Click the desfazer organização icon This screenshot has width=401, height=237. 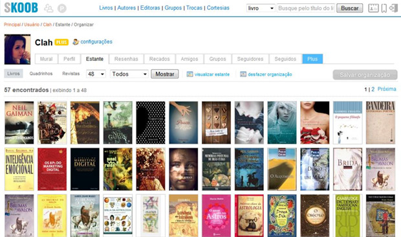click(243, 74)
